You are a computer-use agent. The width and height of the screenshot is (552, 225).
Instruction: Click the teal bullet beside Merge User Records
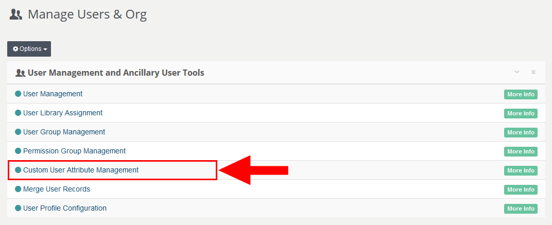(19, 189)
